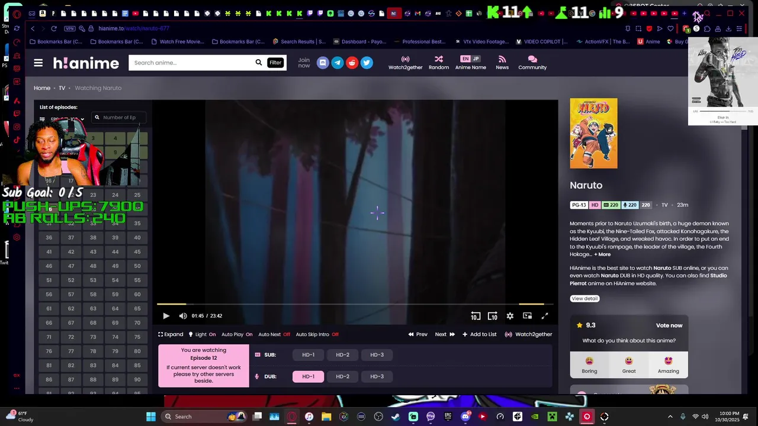Image resolution: width=758 pixels, height=426 pixels.
Task: Rate the anime as Boring
Action: pos(589,364)
